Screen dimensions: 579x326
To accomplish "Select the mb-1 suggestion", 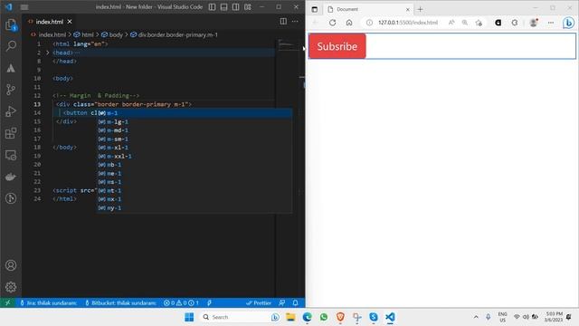I will [195, 165].
